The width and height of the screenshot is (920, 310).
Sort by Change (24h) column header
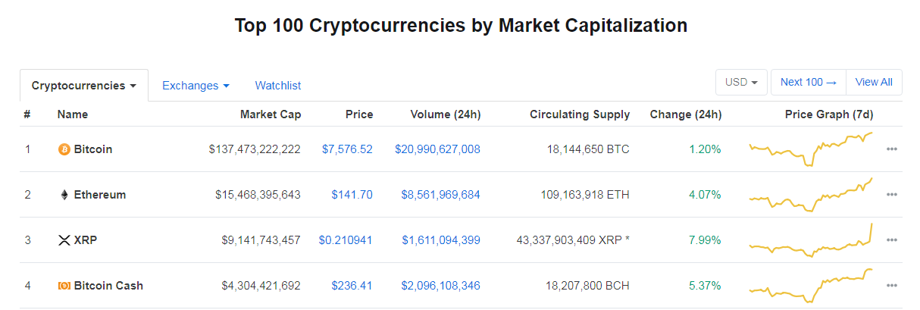[x=685, y=114]
